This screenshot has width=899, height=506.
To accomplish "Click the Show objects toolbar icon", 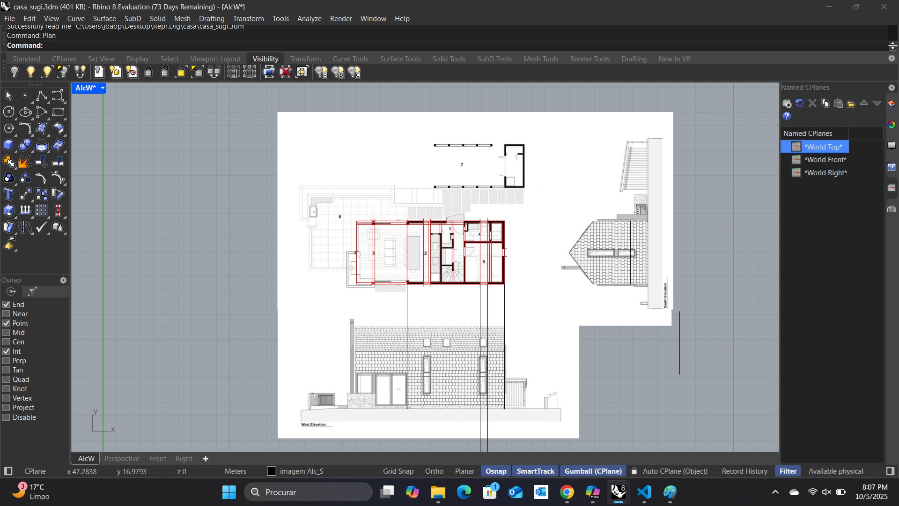I will (x=31, y=71).
